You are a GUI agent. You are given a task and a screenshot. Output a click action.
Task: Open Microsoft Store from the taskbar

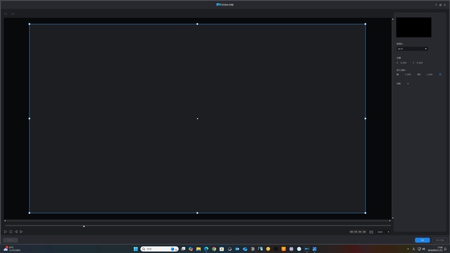[221, 249]
